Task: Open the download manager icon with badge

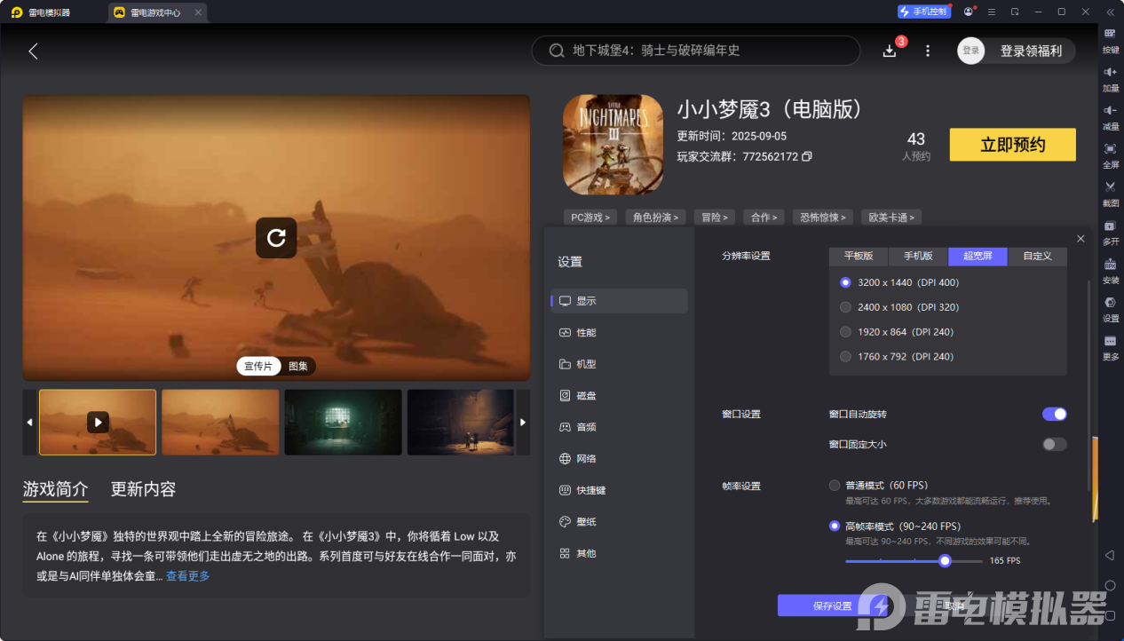Action: 889,51
